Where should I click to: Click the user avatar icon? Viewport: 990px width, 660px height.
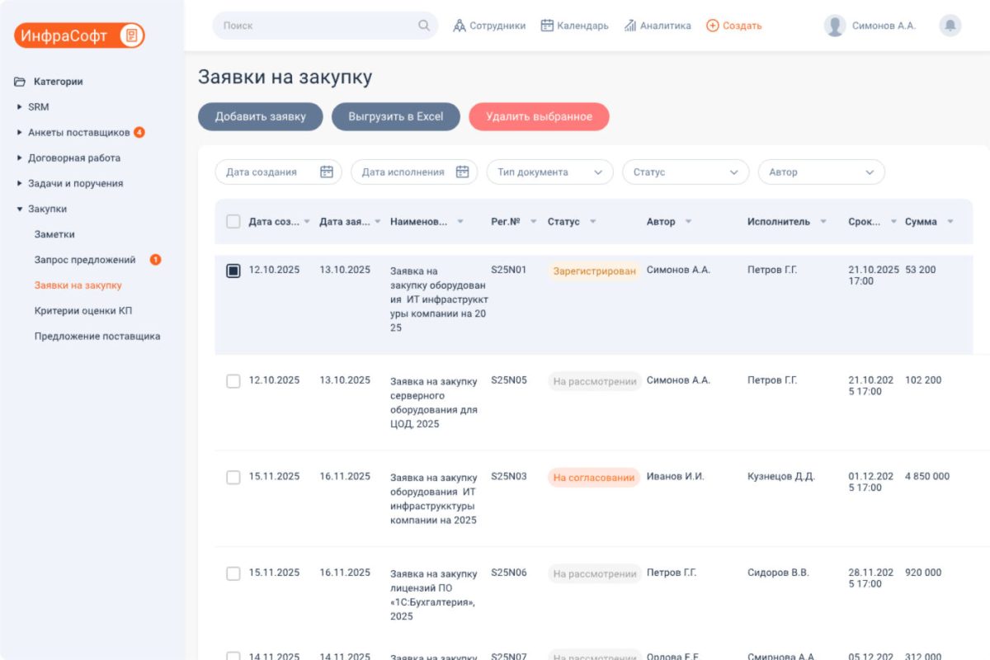tap(835, 26)
